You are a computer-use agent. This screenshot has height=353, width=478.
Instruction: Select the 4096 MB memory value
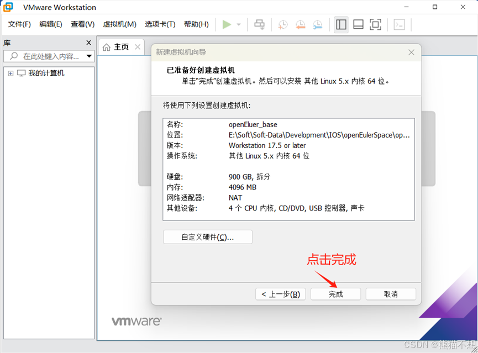(x=243, y=187)
